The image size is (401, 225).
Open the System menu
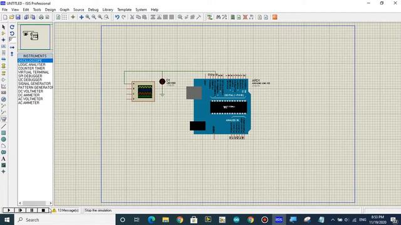point(141,10)
